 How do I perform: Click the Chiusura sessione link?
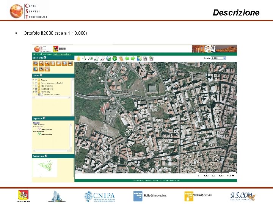62,54
